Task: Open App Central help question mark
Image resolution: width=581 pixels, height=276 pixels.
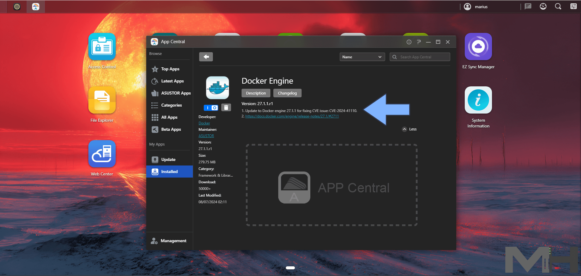Action: (x=419, y=42)
